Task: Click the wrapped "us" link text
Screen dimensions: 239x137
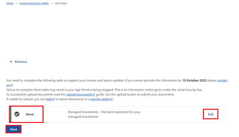Action: (x=8, y=85)
